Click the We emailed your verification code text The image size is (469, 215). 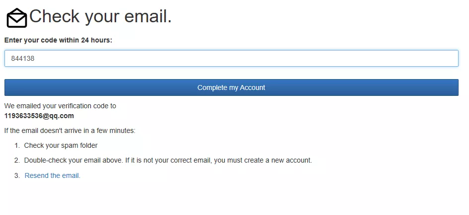click(x=60, y=106)
